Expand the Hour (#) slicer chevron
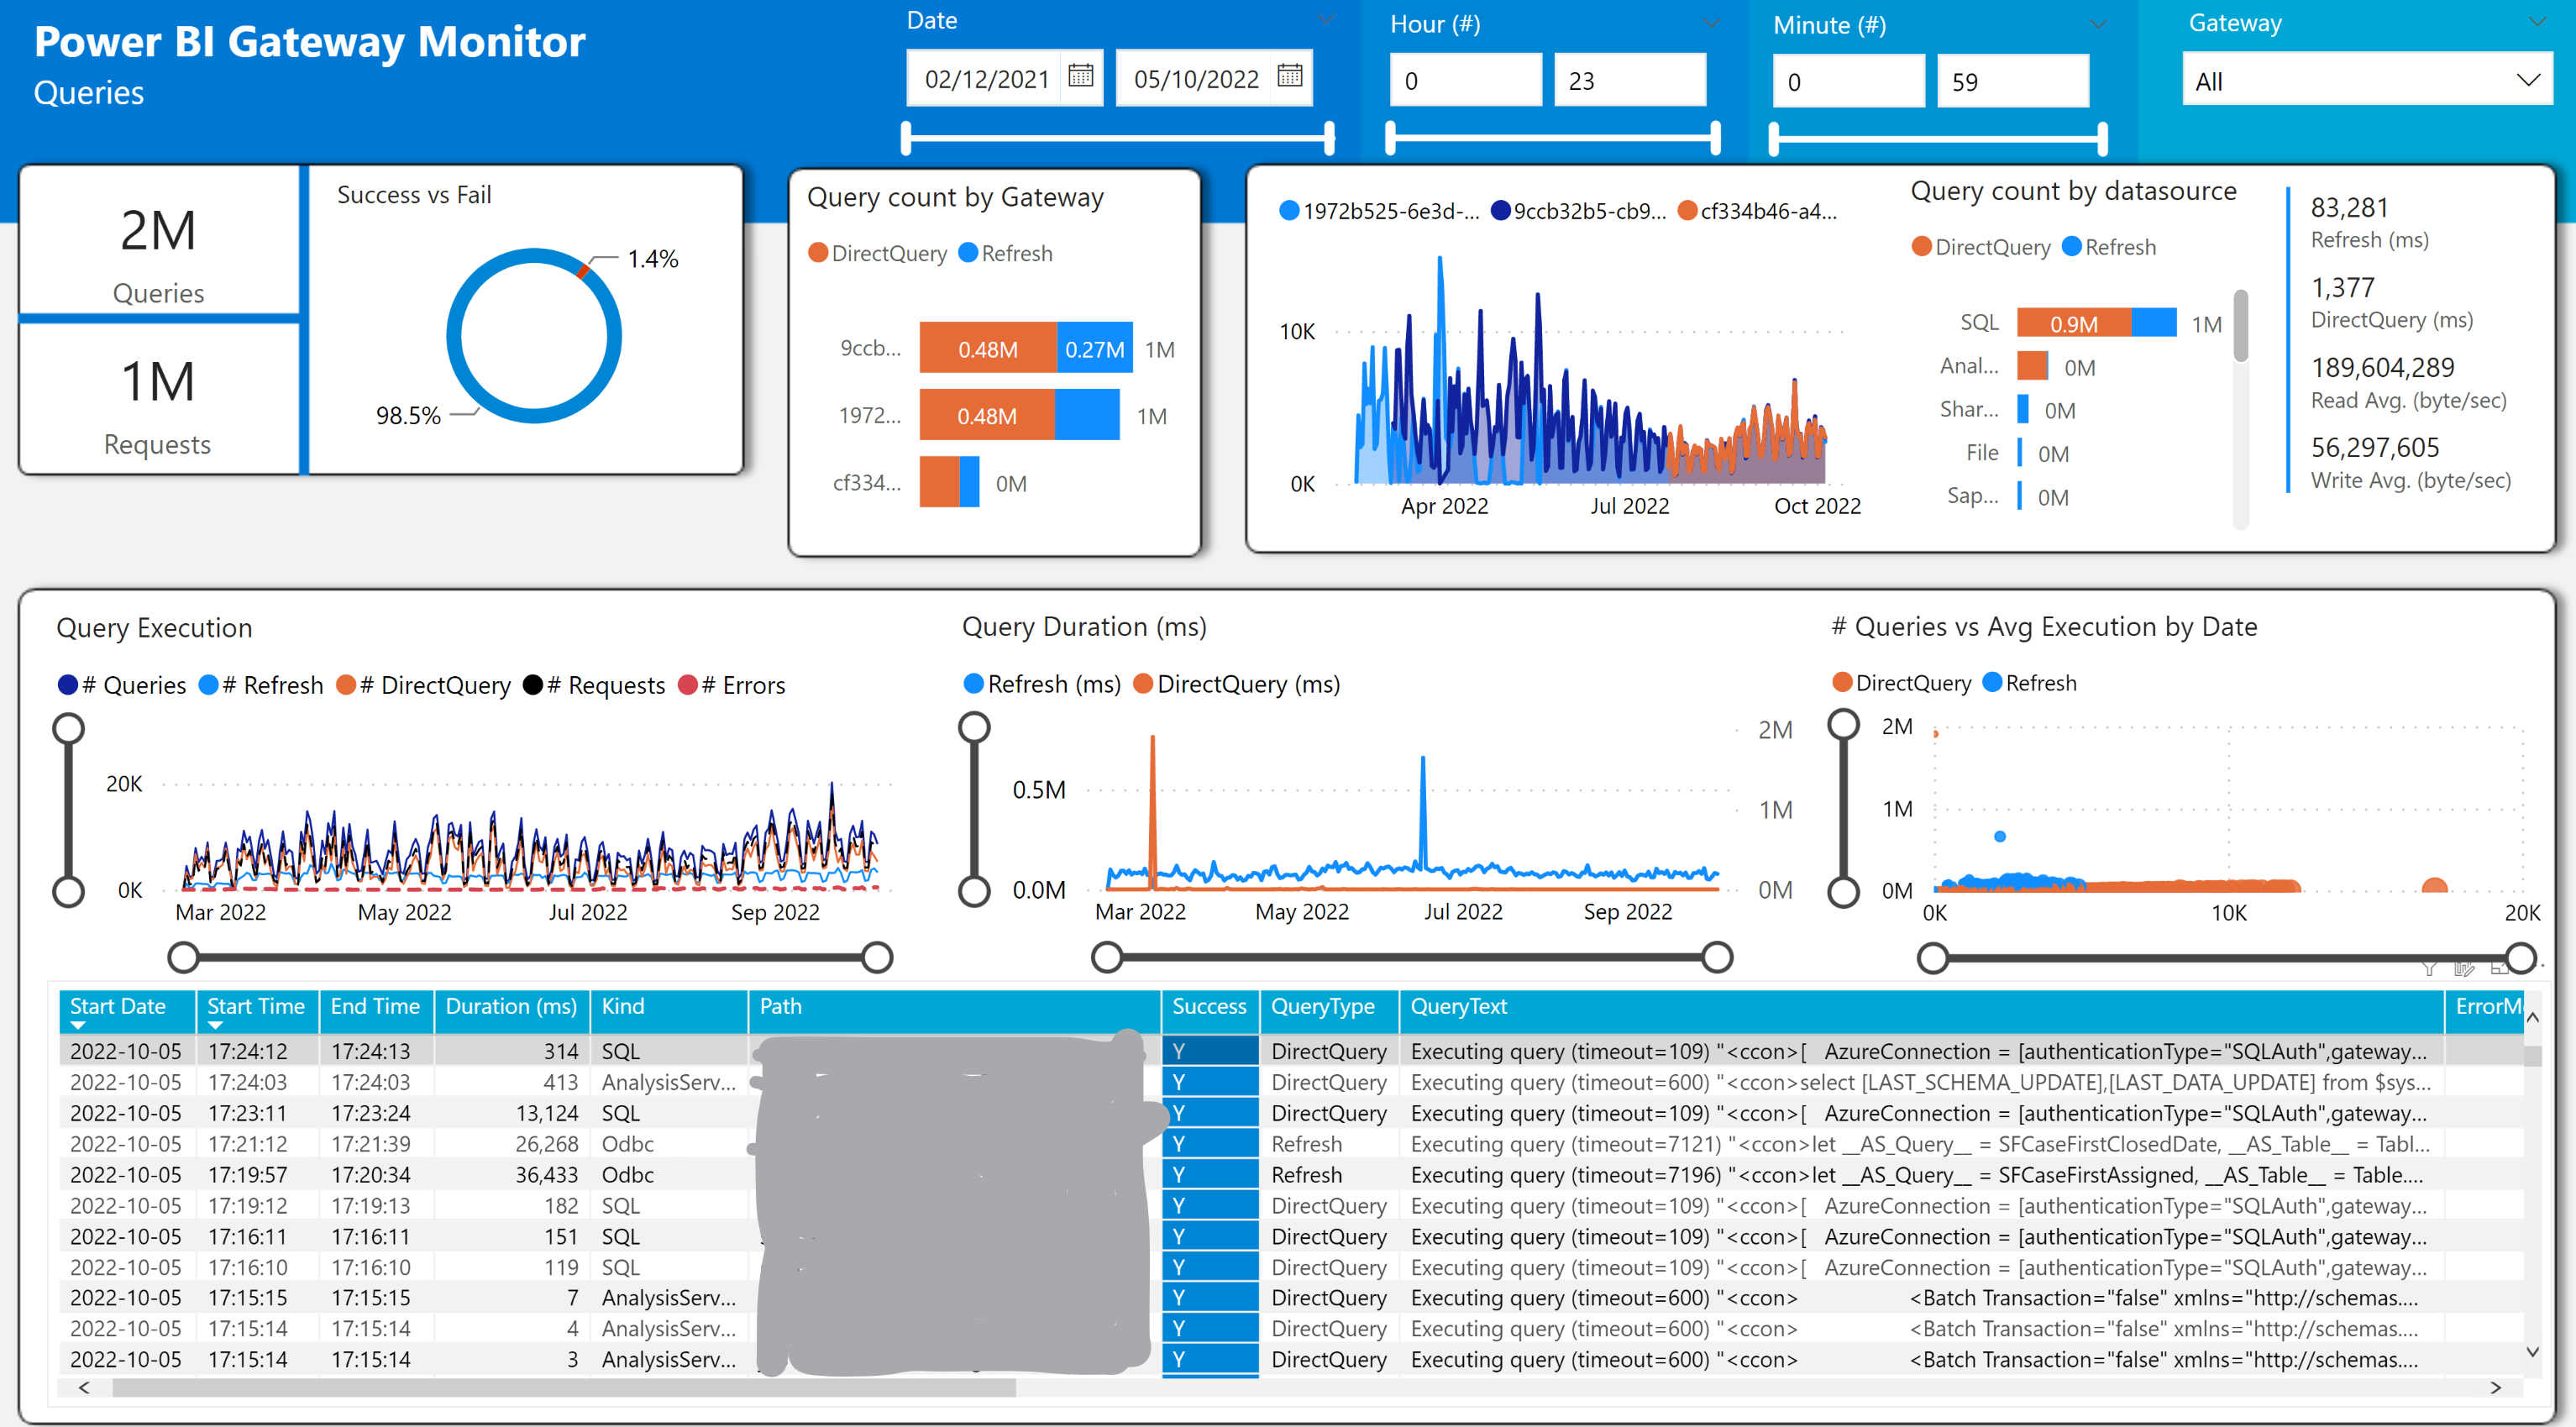This screenshot has width=2576, height=1427. [x=1711, y=24]
